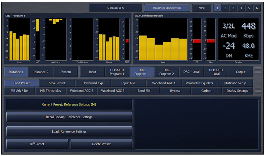This screenshot has width=265, height=156.
Task: Click the Current Preset: Reference Settings (M) text
Action: coord(69,104)
